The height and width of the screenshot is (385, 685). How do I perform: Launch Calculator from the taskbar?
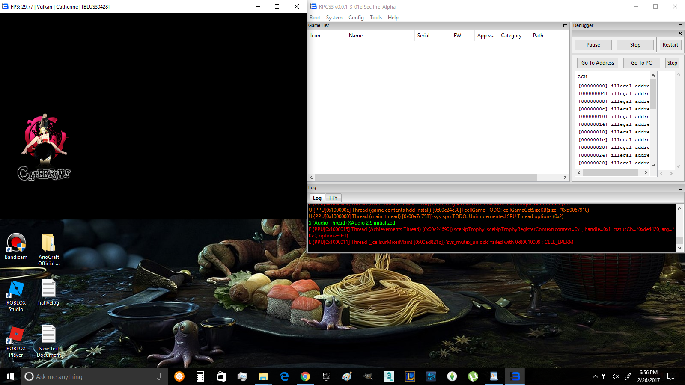(200, 376)
